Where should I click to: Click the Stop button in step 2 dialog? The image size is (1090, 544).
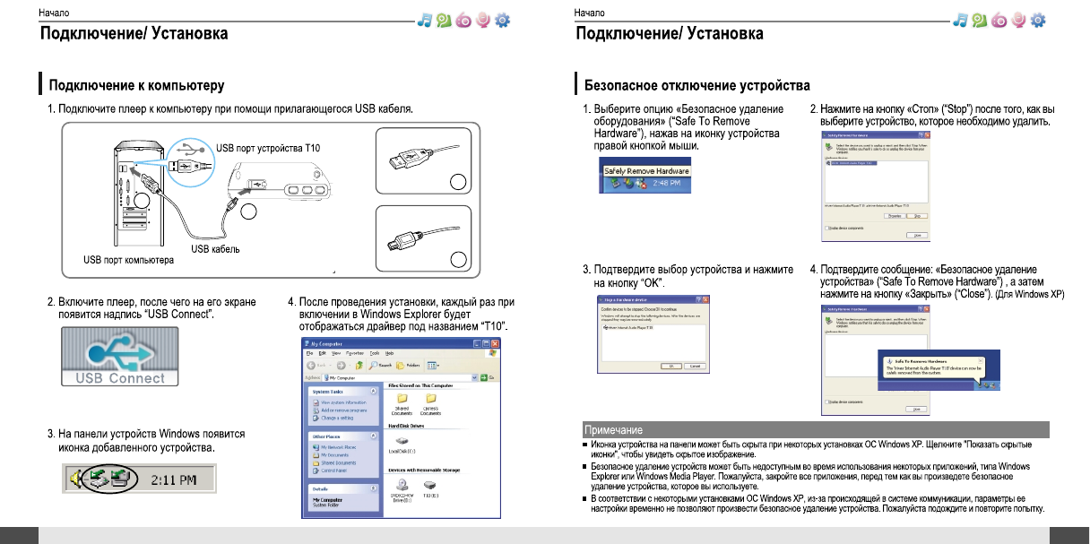pos(917,216)
